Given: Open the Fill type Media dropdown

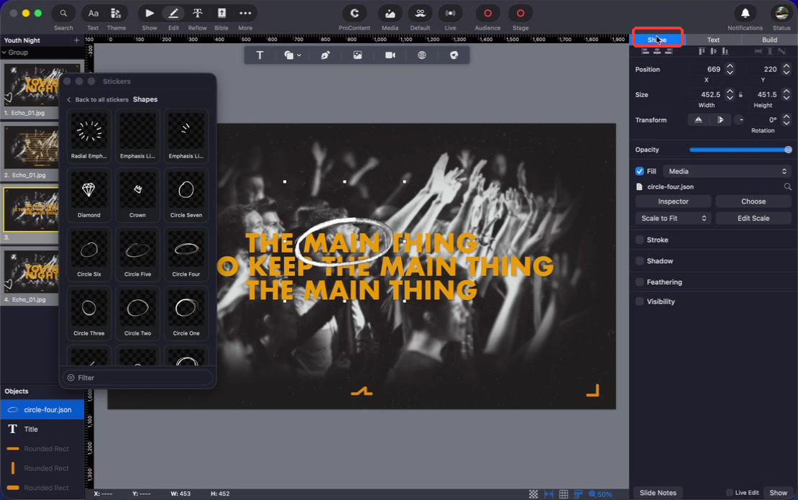Looking at the screenshot, I should click(728, 171).
